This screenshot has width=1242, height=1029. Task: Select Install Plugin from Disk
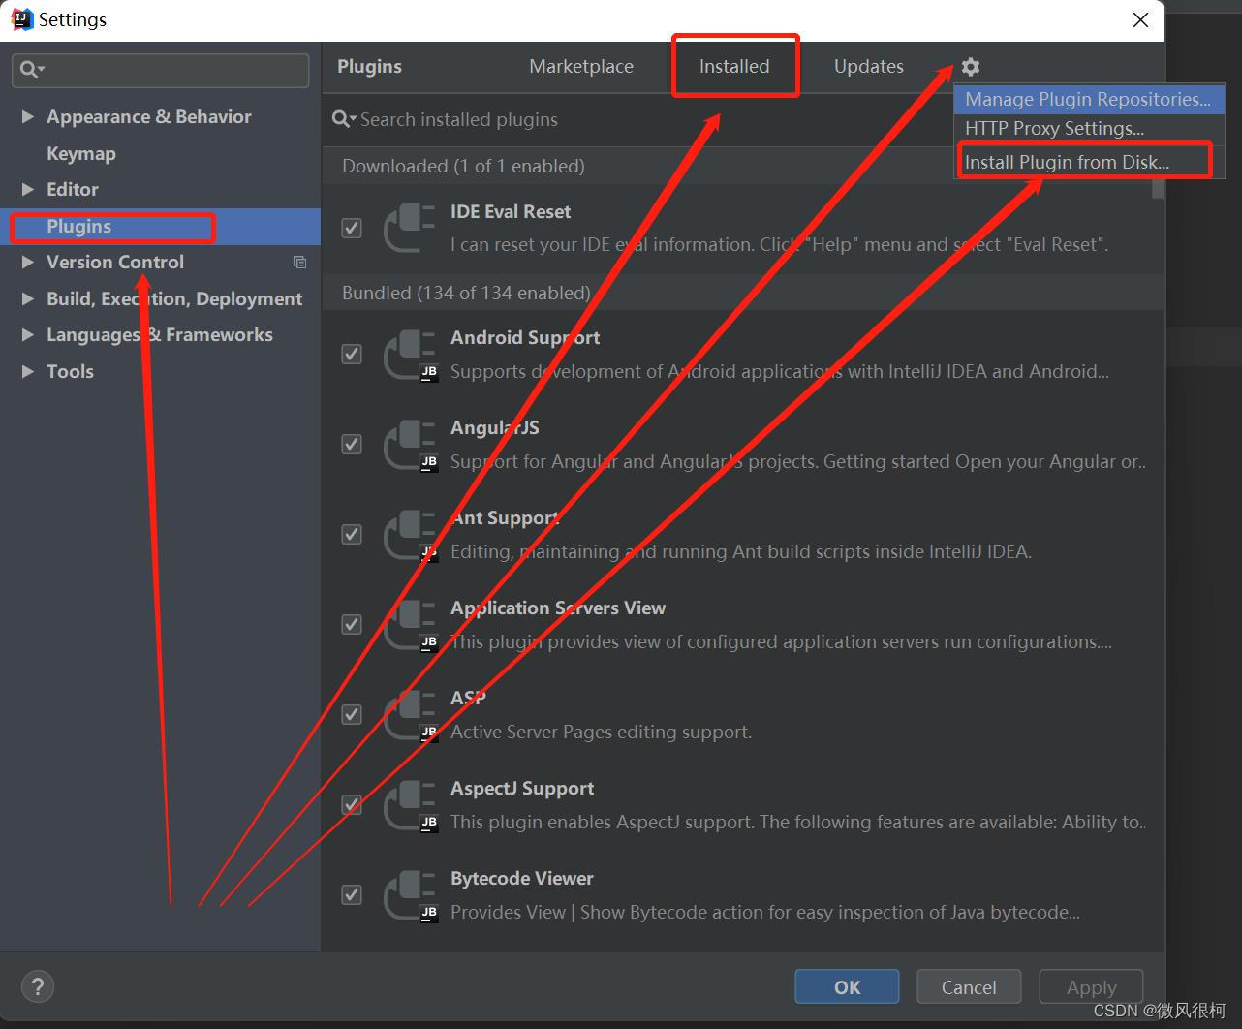click(x=1089, y=162)
